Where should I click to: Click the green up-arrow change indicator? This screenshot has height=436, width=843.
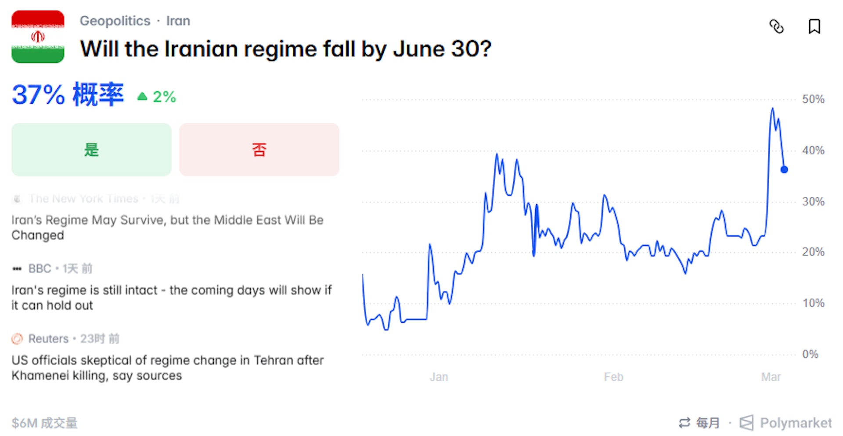coord(142,97)
